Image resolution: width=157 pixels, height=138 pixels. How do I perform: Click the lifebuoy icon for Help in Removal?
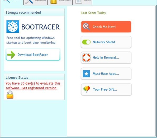click(x=86, y=58)
